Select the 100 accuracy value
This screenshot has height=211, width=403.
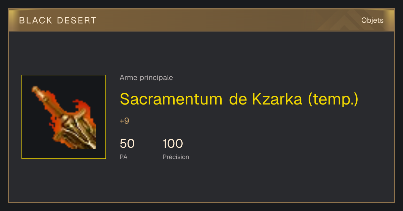pyautogui.click(x=173, y=144)
